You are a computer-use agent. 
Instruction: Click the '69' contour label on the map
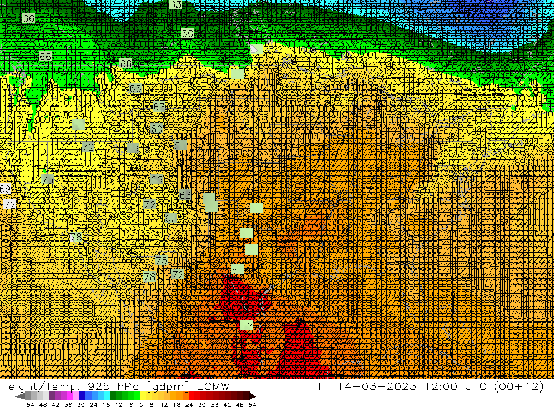(6, 189)
